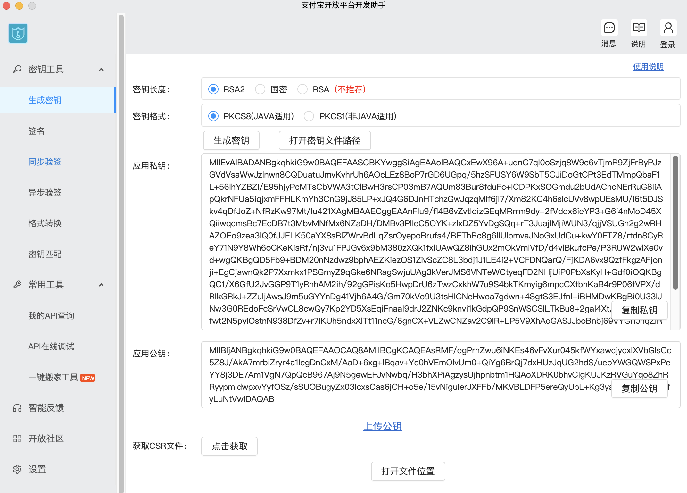
Task: Click the shield key app logo
Action: pos(18,33)
